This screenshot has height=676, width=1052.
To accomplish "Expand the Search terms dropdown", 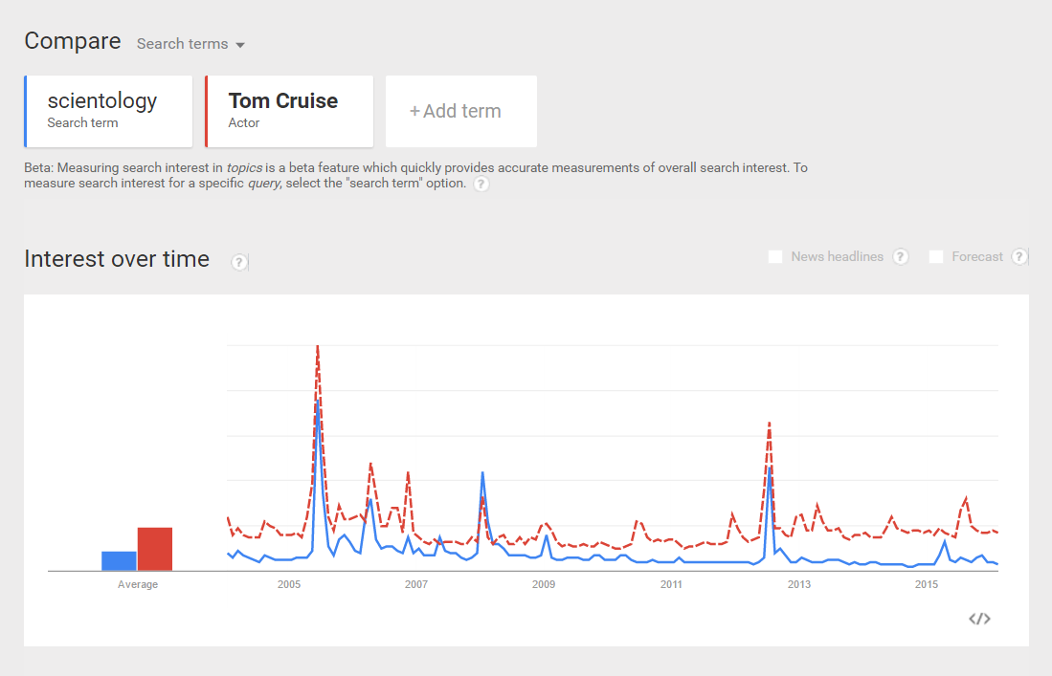I will (190, 44).
